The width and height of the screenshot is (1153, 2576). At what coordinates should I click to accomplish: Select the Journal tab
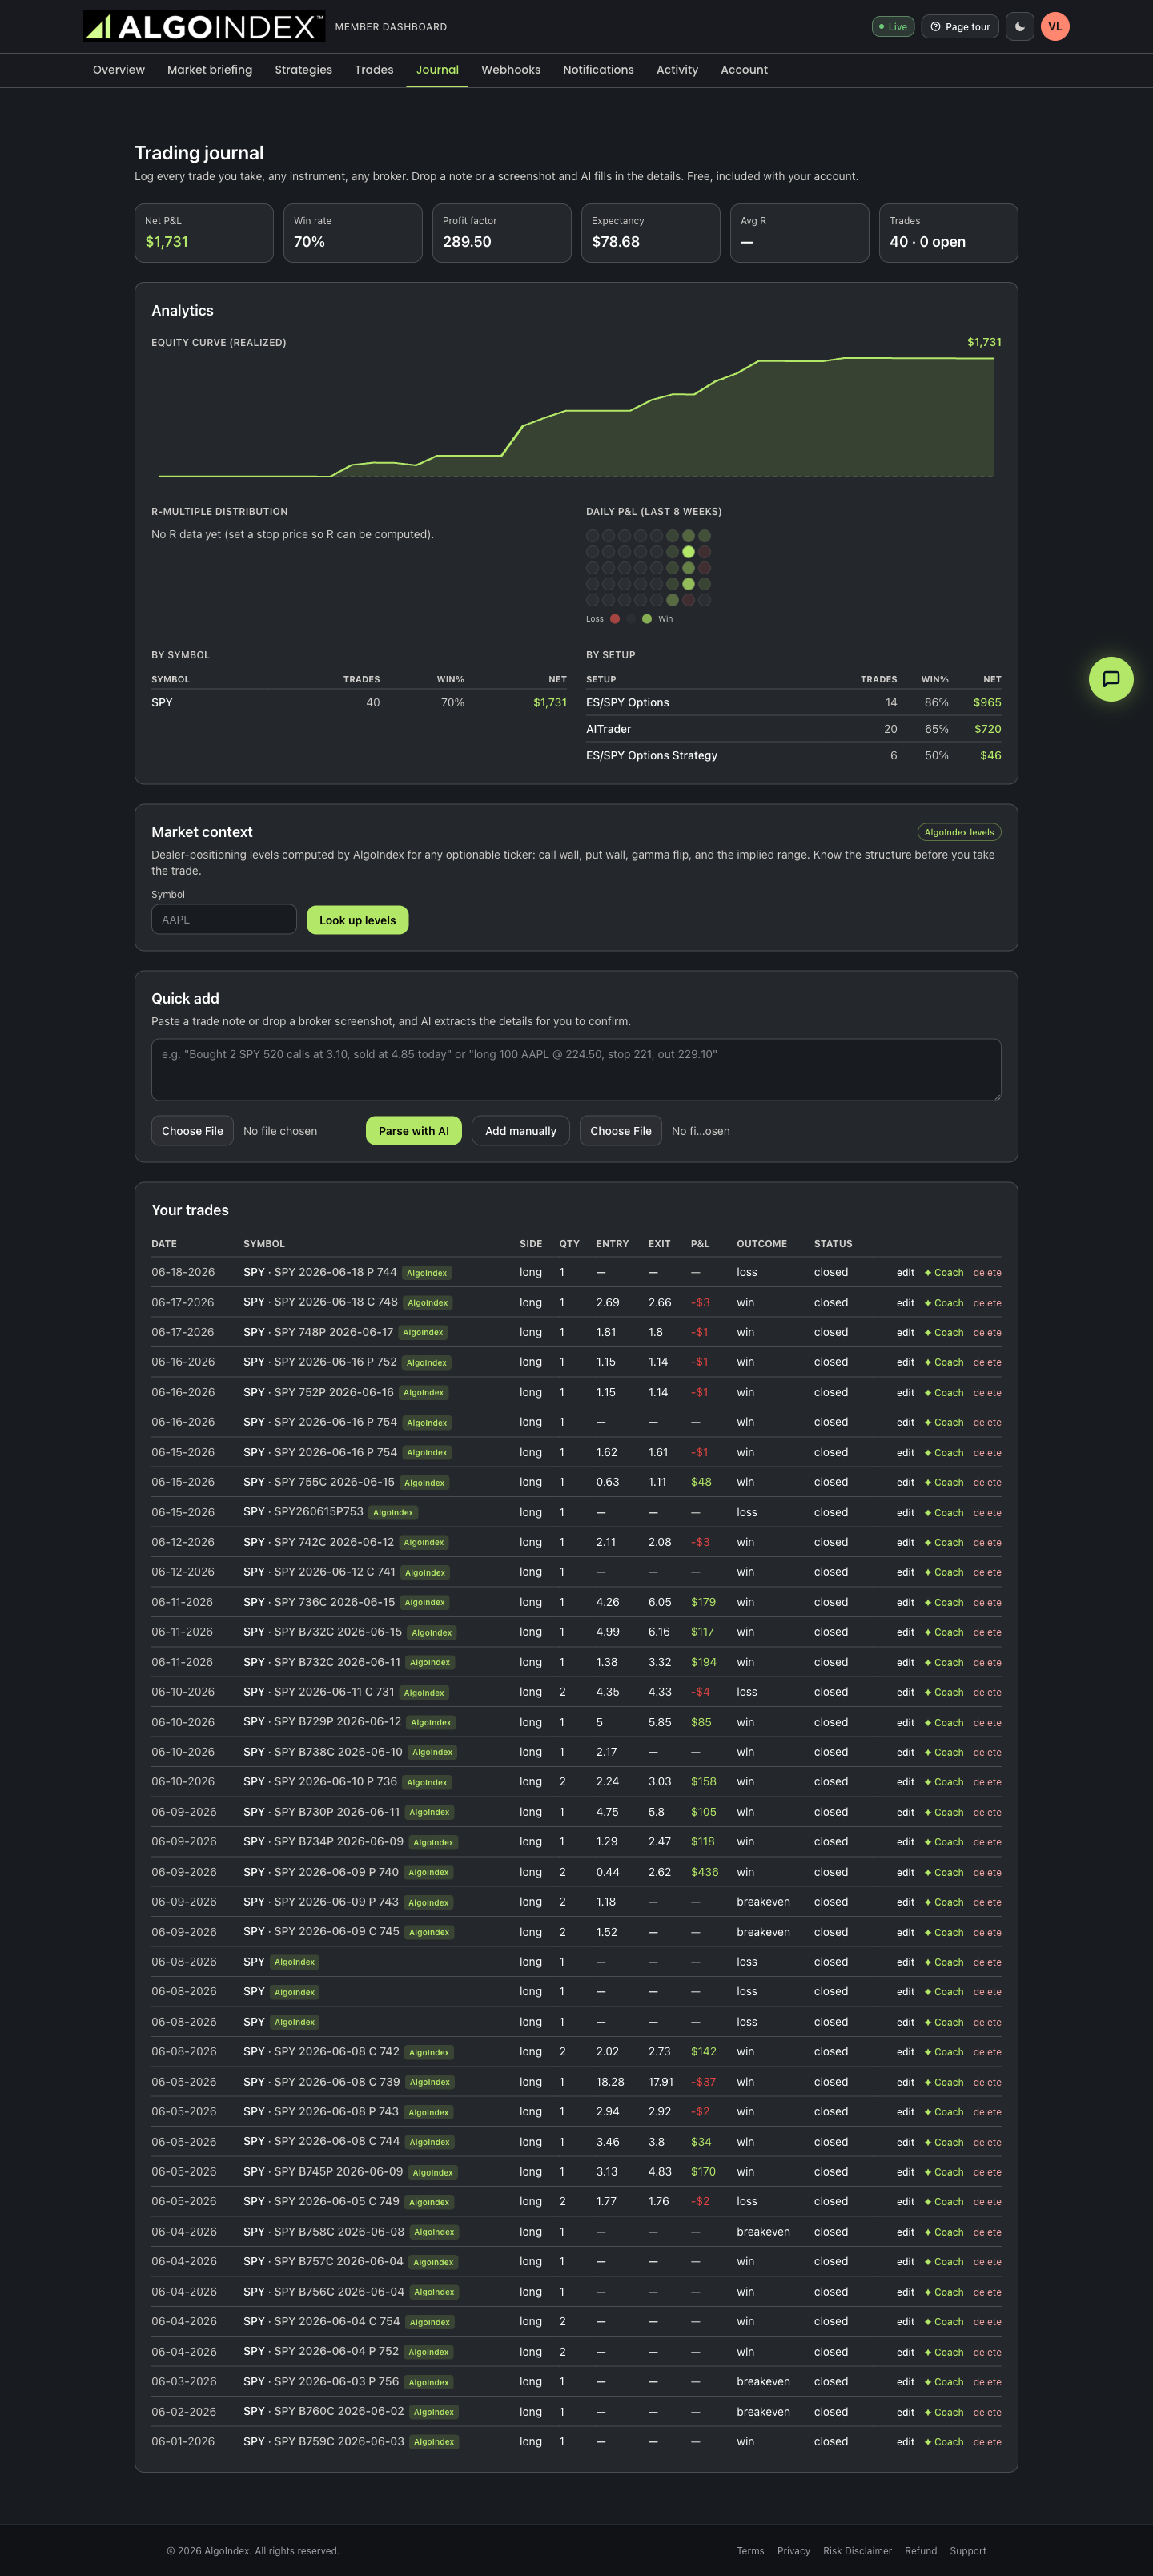(x=437, y=70)
